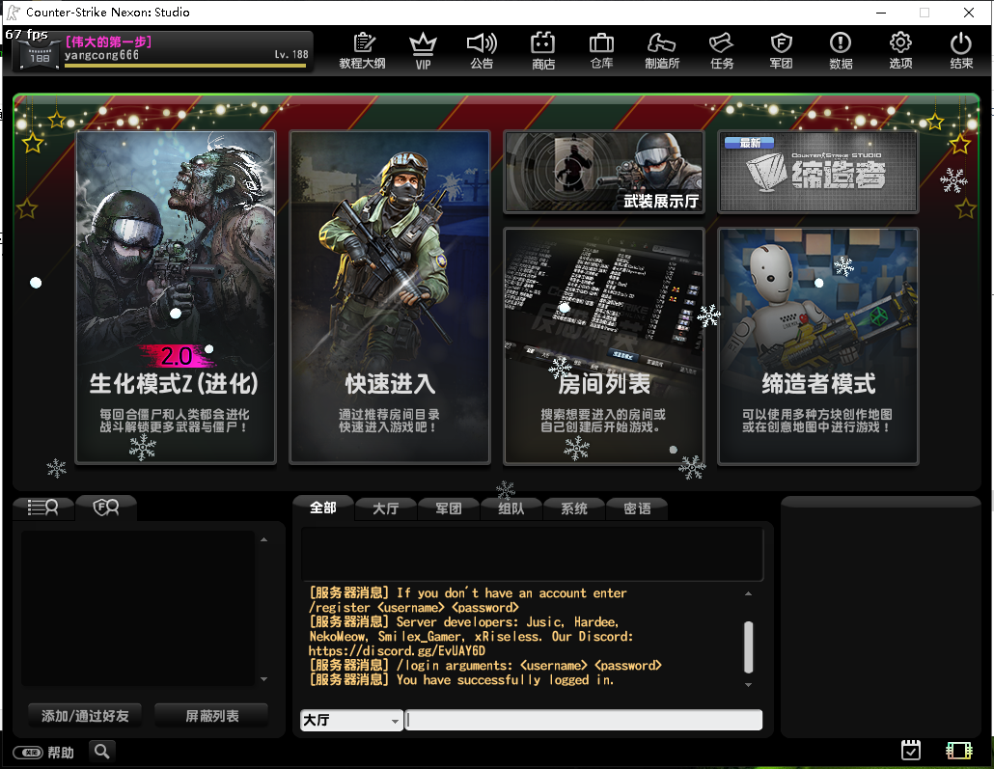This screenshot has height=769, width=994.
Task: Open the 商店 shop icon
Action: 543,51
